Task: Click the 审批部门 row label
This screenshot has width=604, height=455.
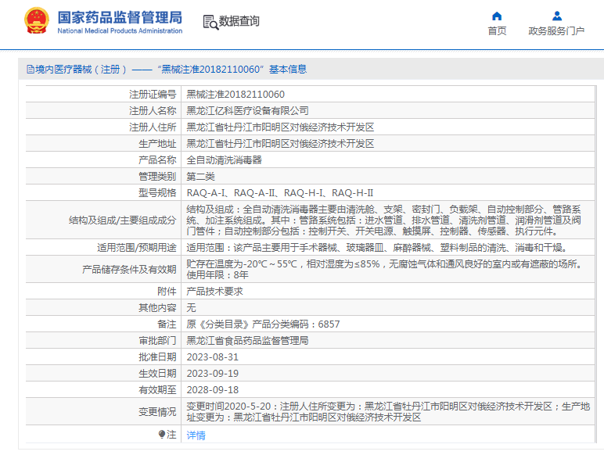Action: (157, 341)
